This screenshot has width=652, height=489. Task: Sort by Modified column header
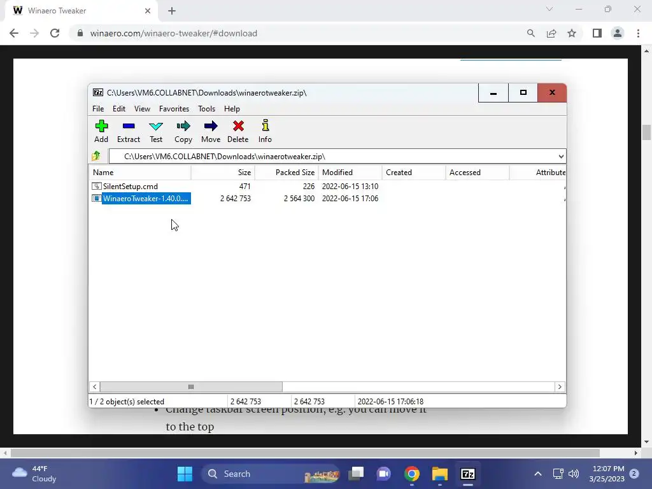[x=350, y=172]
